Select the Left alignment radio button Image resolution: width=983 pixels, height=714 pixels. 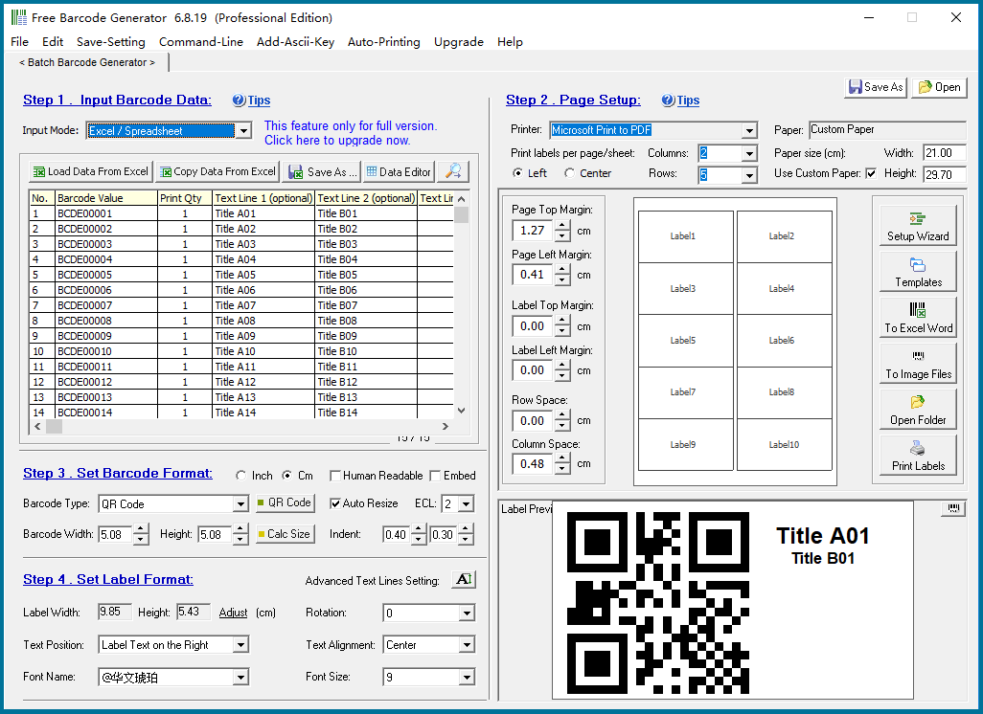click(x=517, y=173)
